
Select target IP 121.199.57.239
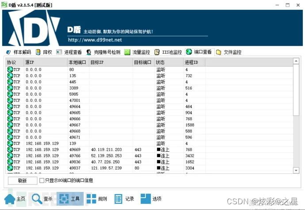(107, 168)
